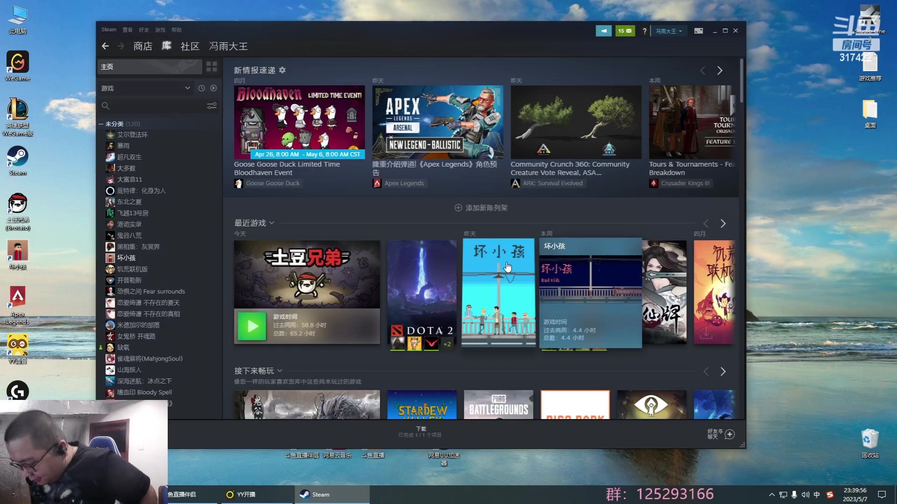Switch to Big Picture mode icon
Viewport: 897px width, 504px height.
(x=698, y=31)
